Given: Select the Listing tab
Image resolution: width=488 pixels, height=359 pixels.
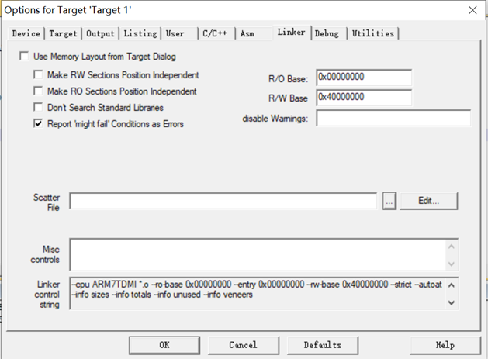Looking at the screenshot, I should [x=140, y=33].
